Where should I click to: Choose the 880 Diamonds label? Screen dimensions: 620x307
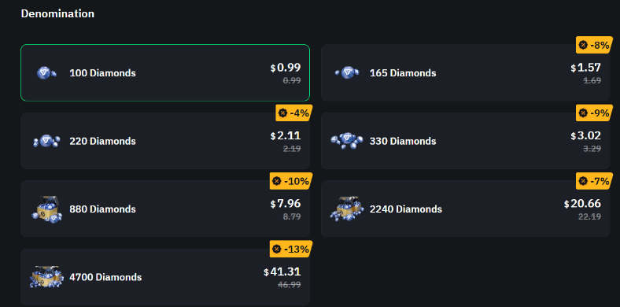(103, 209)
